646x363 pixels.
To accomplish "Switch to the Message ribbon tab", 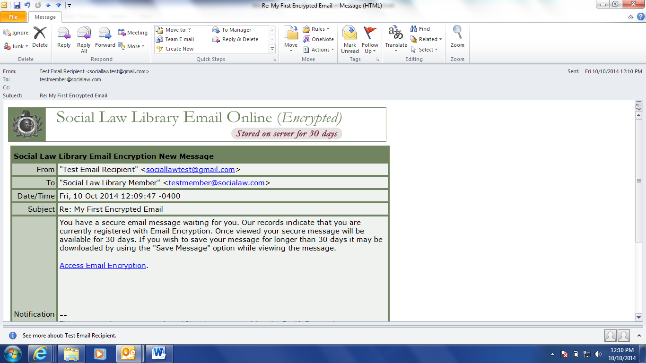I will click(45, 17).
